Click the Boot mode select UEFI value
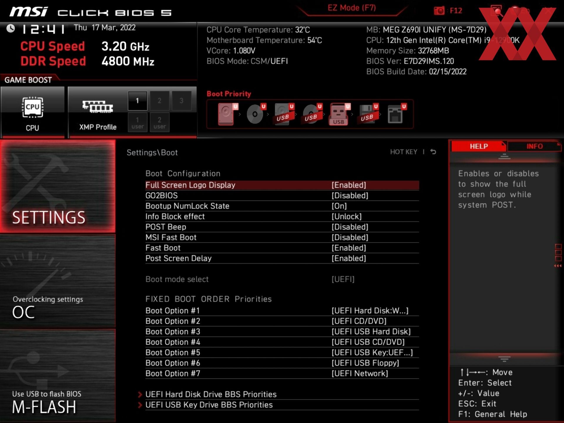Screen dimensions: 564x423 (343, 279)
